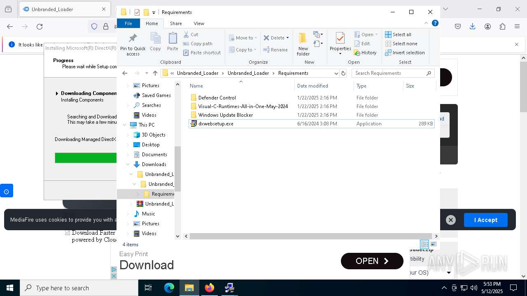
Task: Expand address bar path history dropdown
Action: 336,73
